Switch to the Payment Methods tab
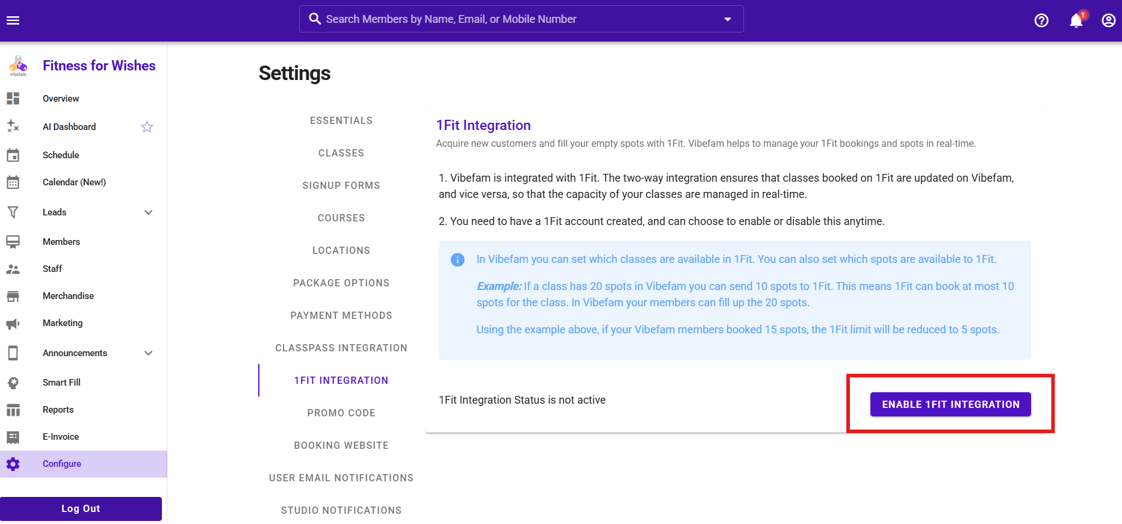The width and height of the screenshot is (1122, 524). tap(341, 315)
